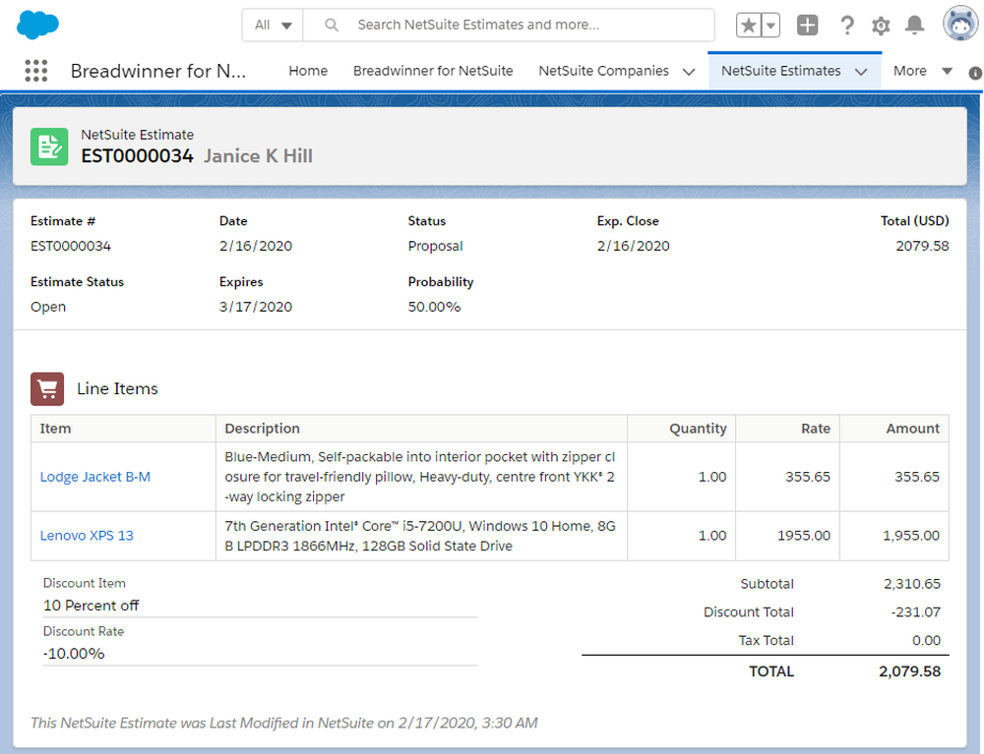Open the notifications bell
The width and height of the screenshot is (984, 754).
point(914,26)
